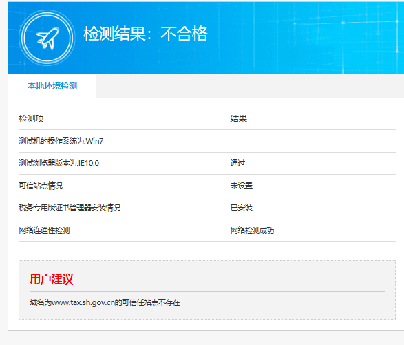The width and height of the screenshot is (404, 345).
Task: Select the 结果 column header
Action: (x=239, y=119)
